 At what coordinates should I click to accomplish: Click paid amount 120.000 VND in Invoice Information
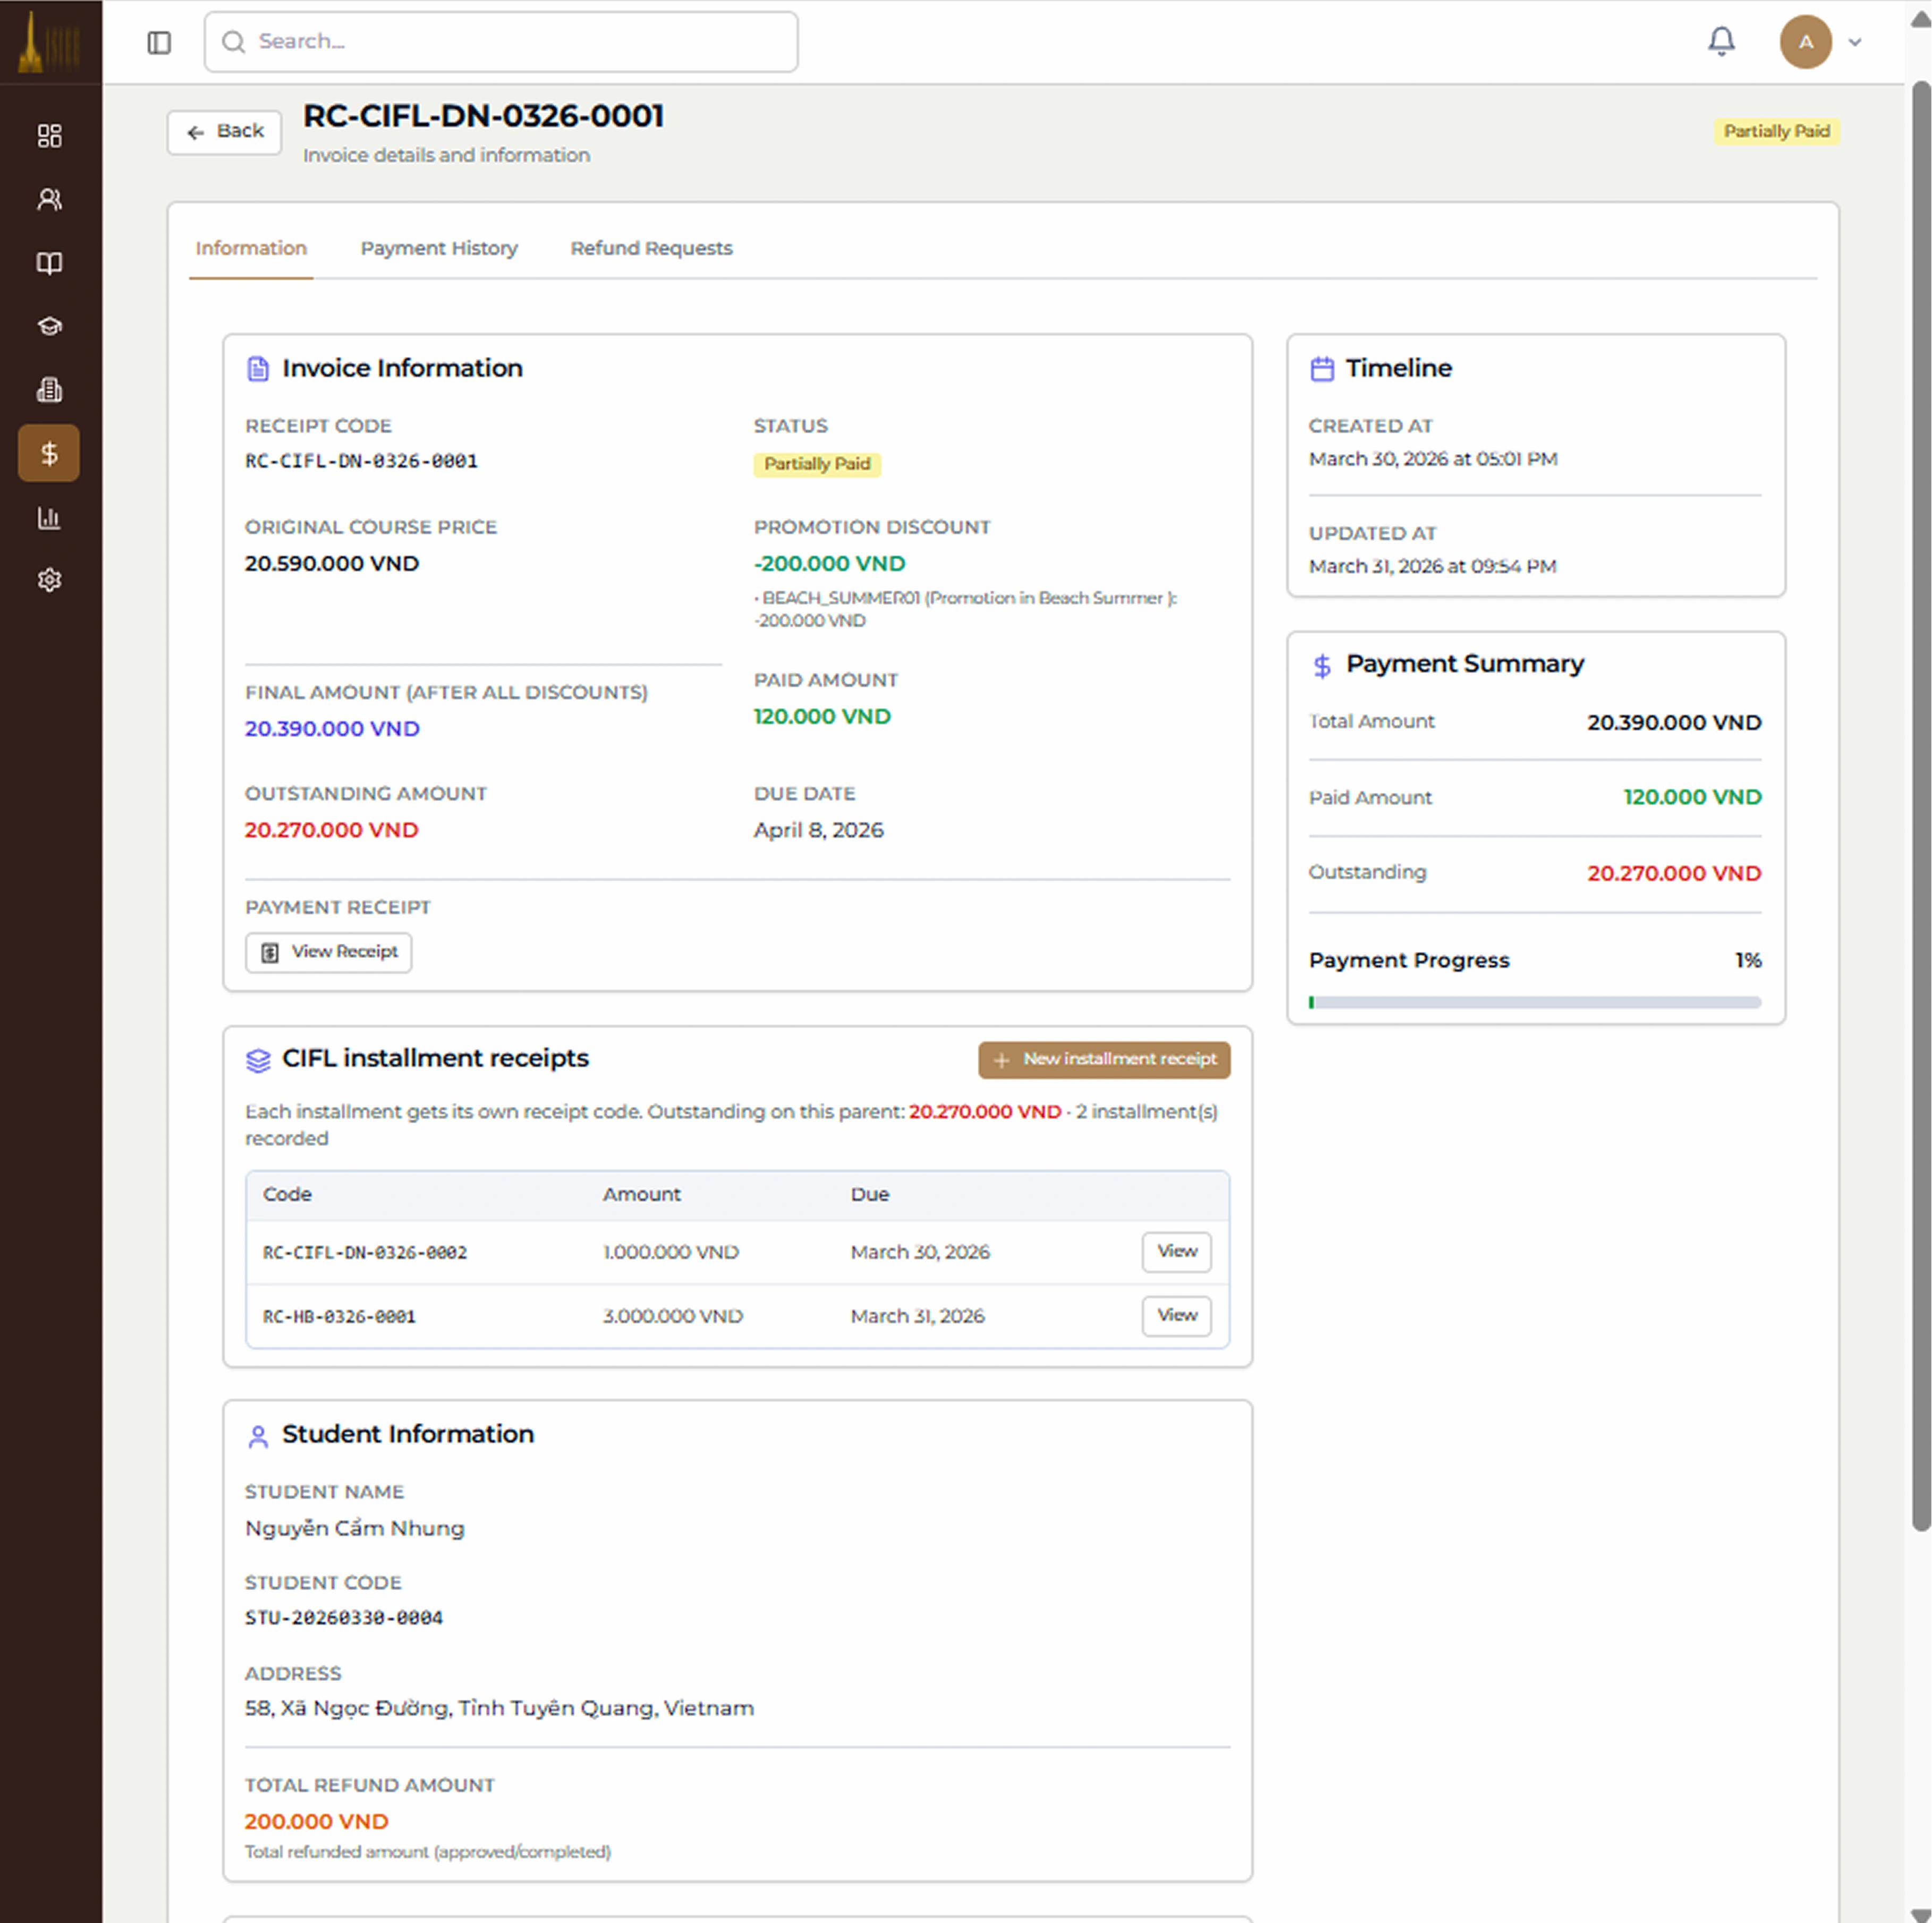point(822,717)
